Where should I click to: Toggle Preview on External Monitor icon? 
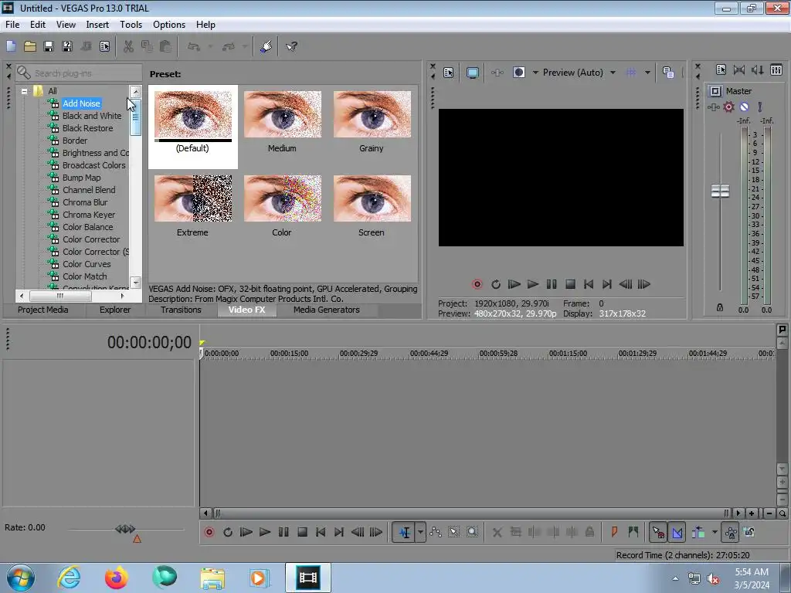pyautogui.click(x=472, y=73)
